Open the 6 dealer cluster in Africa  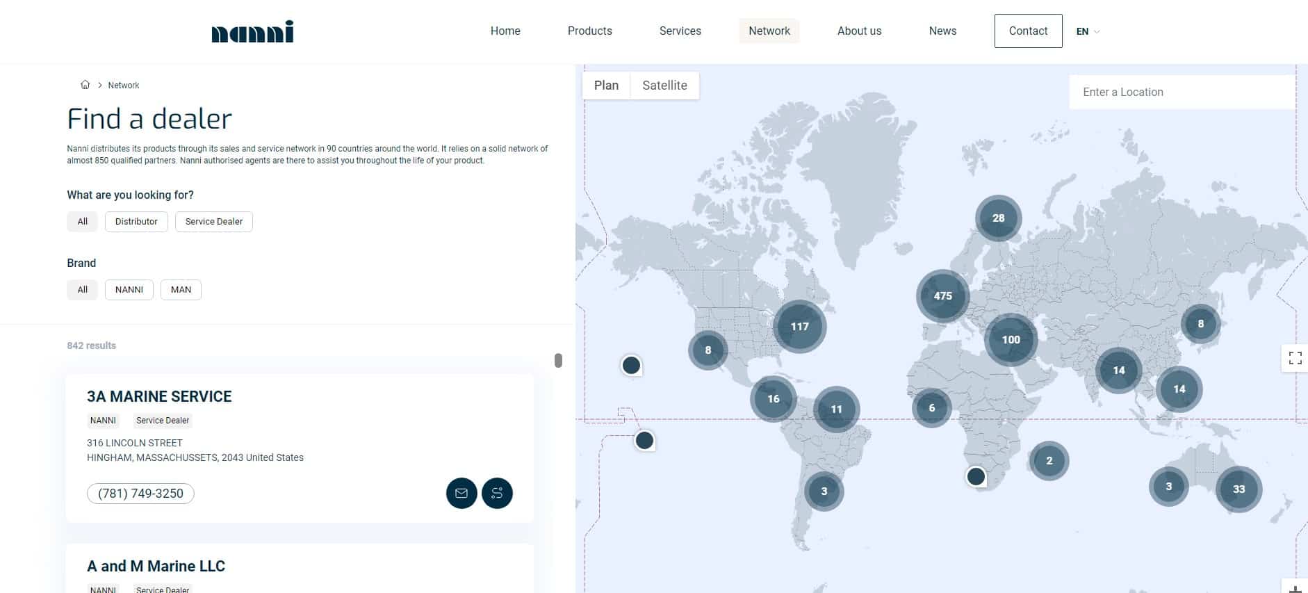pos(931,407)
